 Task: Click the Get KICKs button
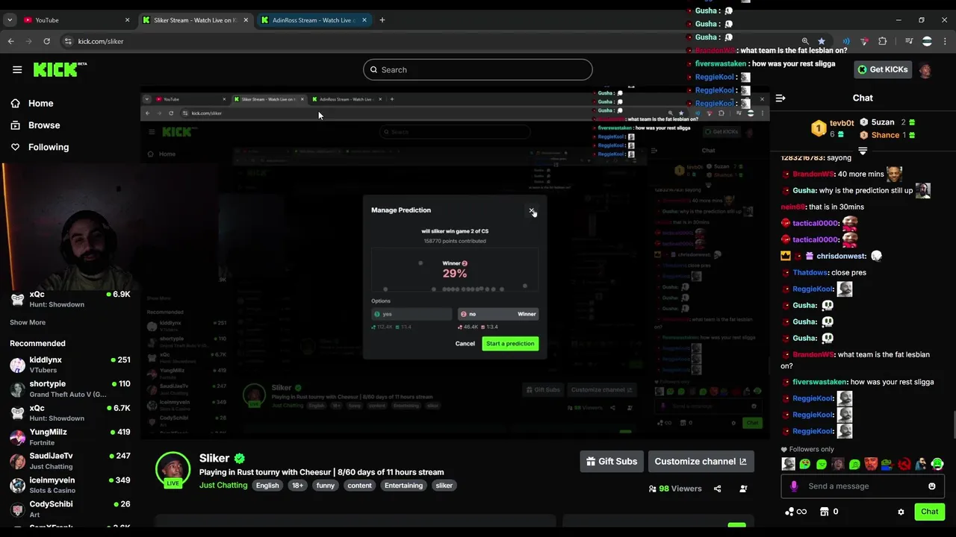pos(883,69)
